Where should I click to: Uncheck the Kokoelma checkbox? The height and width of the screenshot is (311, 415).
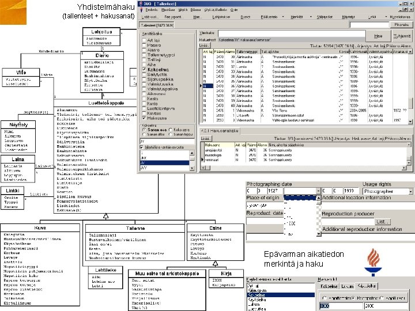pos(144,70)
